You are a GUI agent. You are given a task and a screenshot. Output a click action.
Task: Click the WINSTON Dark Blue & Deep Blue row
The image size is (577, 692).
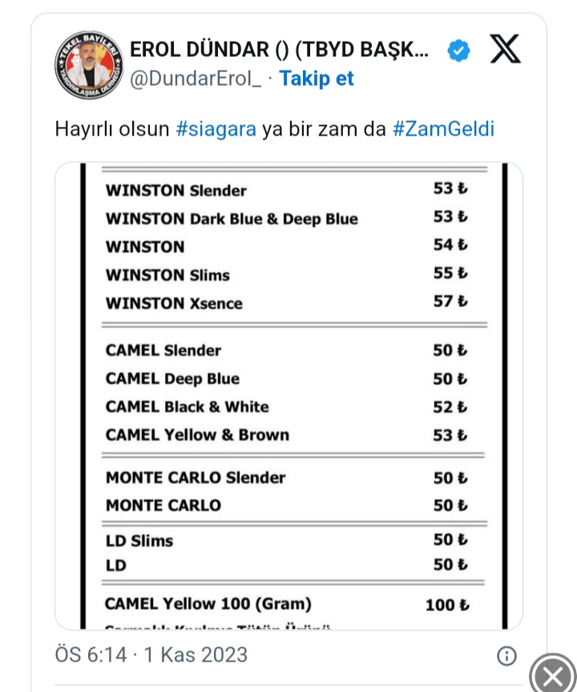[287, 218]
